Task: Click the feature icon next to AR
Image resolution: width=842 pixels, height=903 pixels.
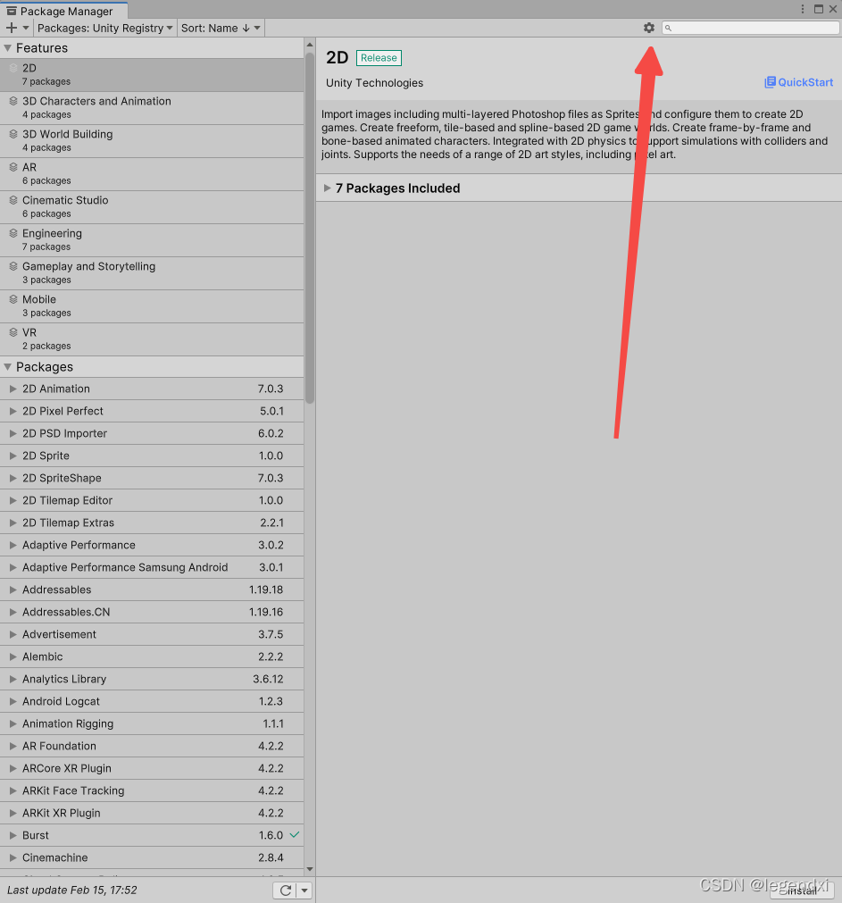Action: [x=13, y=167]
